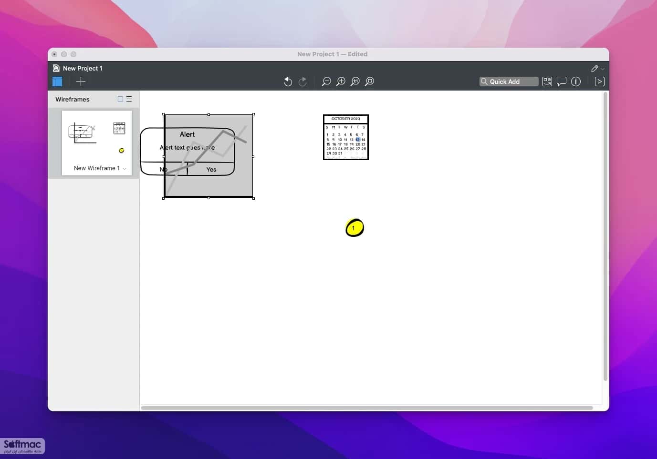This screenshot has height=459, width=657.
Task: Click the New Project 1 document icon
Action: [56, 68]
